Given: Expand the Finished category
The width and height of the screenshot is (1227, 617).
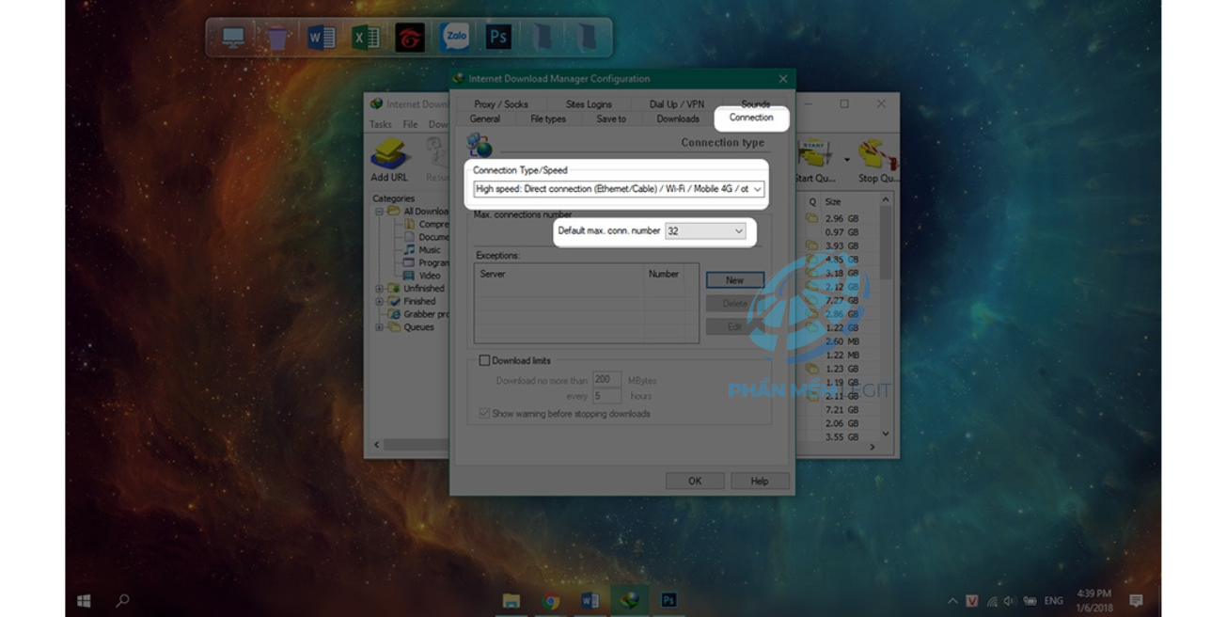Looking at the screenshot, I should (x=380, y=302).
